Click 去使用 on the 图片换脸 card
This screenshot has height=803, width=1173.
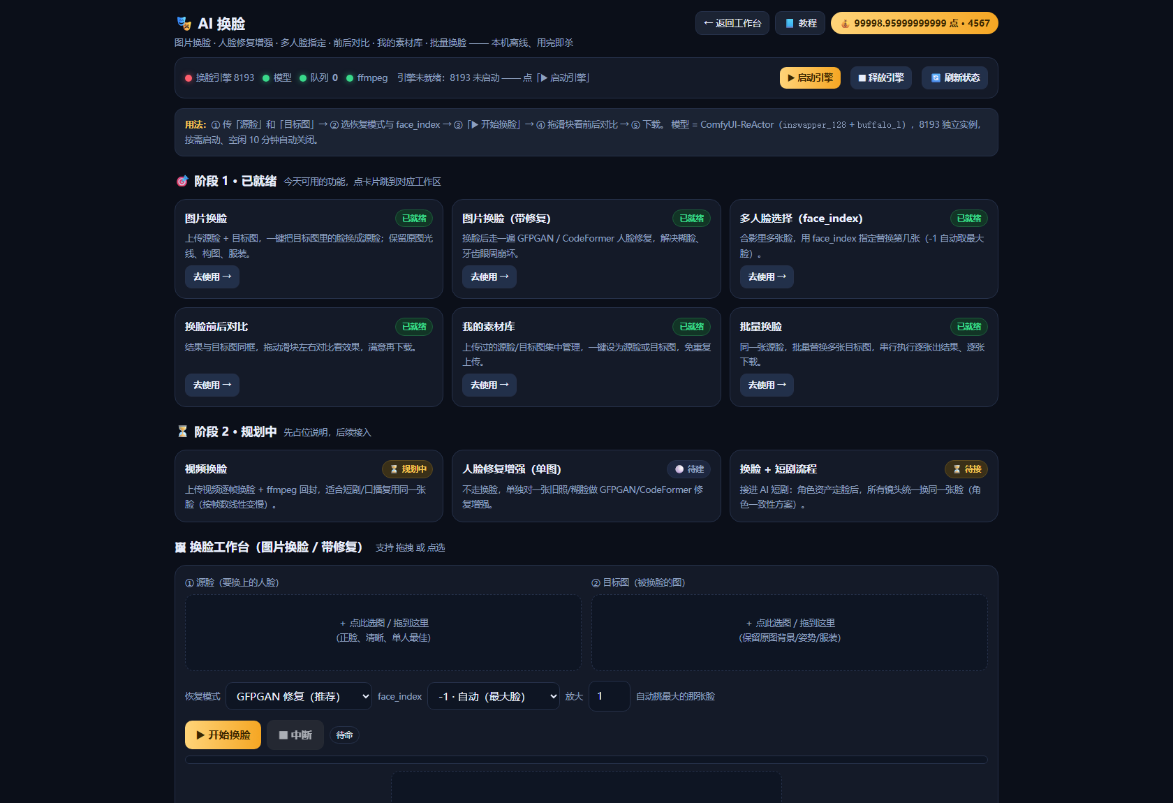(212, 277)
